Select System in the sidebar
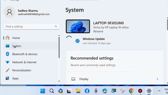This screenshot has height=95, width=168. tap(30, 46)
